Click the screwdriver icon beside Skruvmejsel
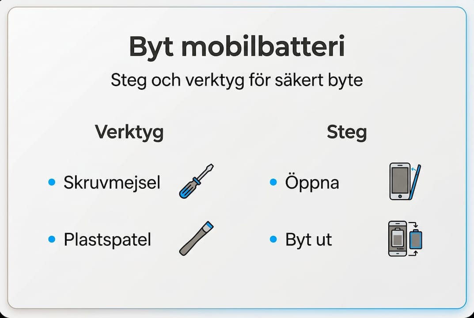 [196, 181]
